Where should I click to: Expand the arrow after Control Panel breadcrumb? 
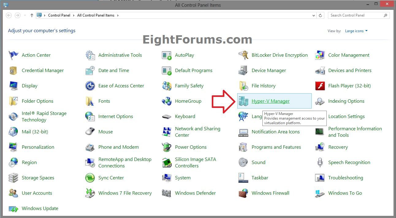pyautogui.click(x=74, y=15)
